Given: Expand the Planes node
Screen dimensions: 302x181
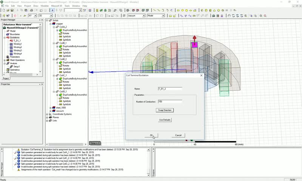Looking at the screenshot, I should pos(47,117).
